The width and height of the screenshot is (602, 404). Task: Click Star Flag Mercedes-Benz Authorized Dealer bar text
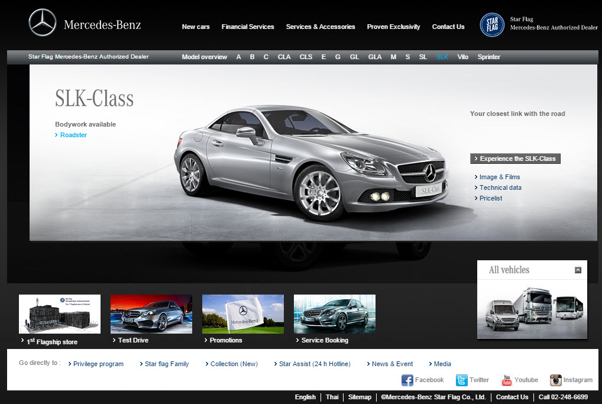coord(88,57)
